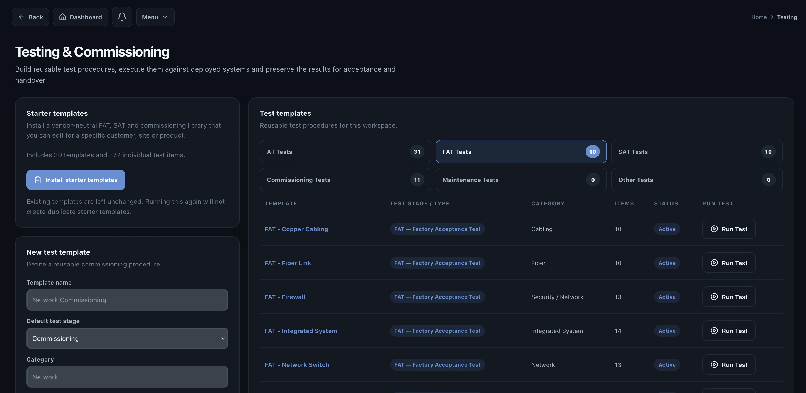The image size is (806, 393).
Task: Run Test for FAT - Copper Cabling
Action: click(x=729, y=229)
